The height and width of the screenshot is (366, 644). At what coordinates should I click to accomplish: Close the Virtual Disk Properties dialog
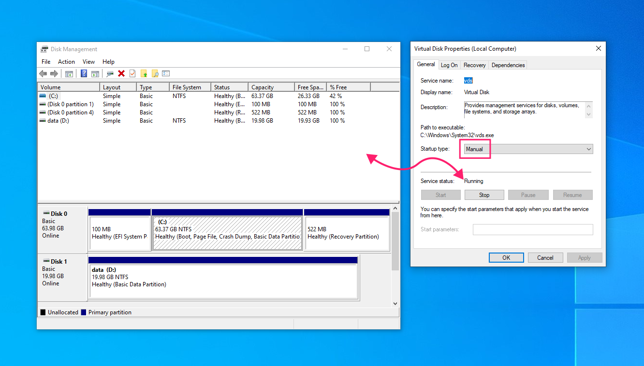click(x=599, y=48)
